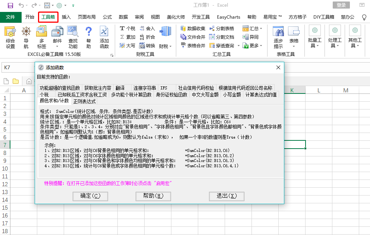
Task: Open the 处理工具 processing tools dropdown
Action: point(335,37)
